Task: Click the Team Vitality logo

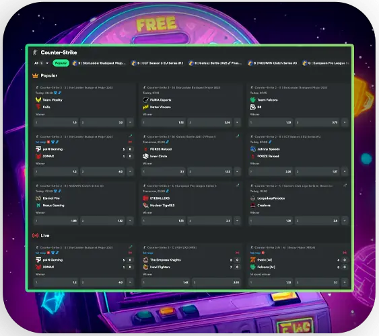Action: [38, 99]
